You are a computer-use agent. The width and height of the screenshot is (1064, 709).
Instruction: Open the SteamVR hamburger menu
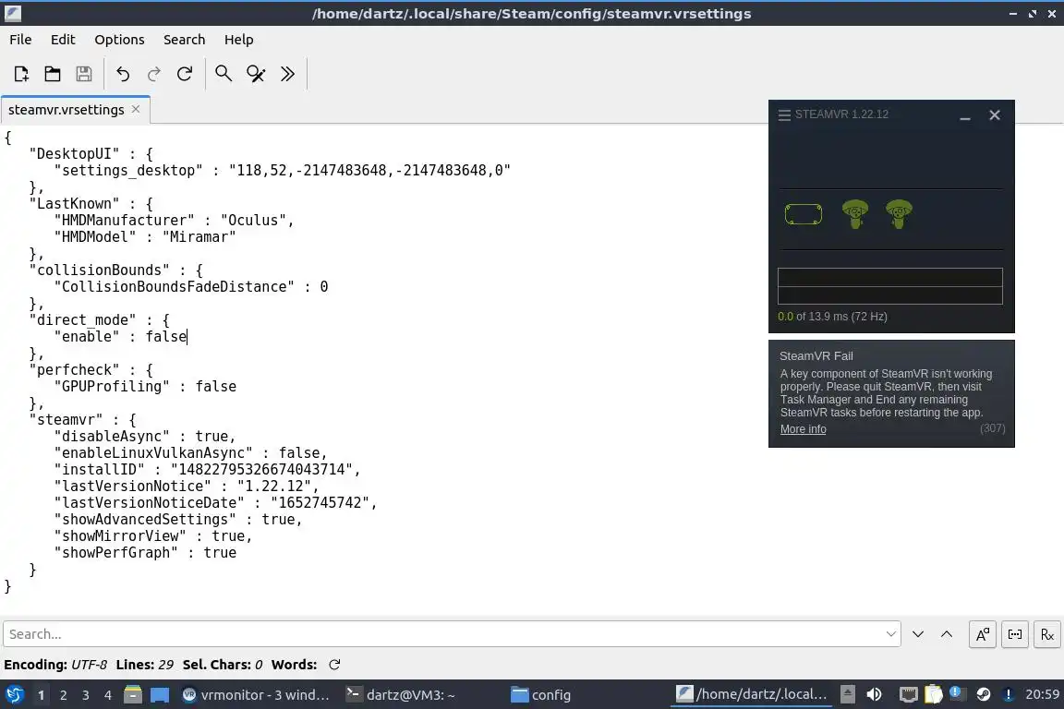point(784,114)
